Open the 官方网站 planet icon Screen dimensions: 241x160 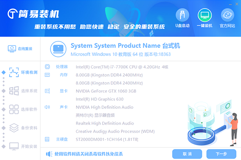228,15
